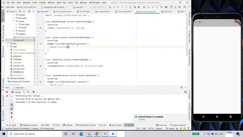Screen dimensions: 243x137
Task: Open Dart Analysis tool window
Action: (115, 125)
